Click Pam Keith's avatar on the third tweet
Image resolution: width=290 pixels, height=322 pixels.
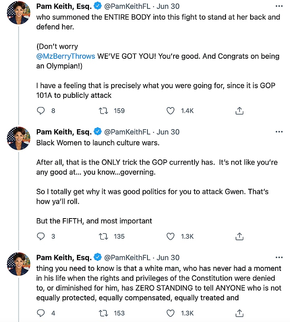point(19,264)
